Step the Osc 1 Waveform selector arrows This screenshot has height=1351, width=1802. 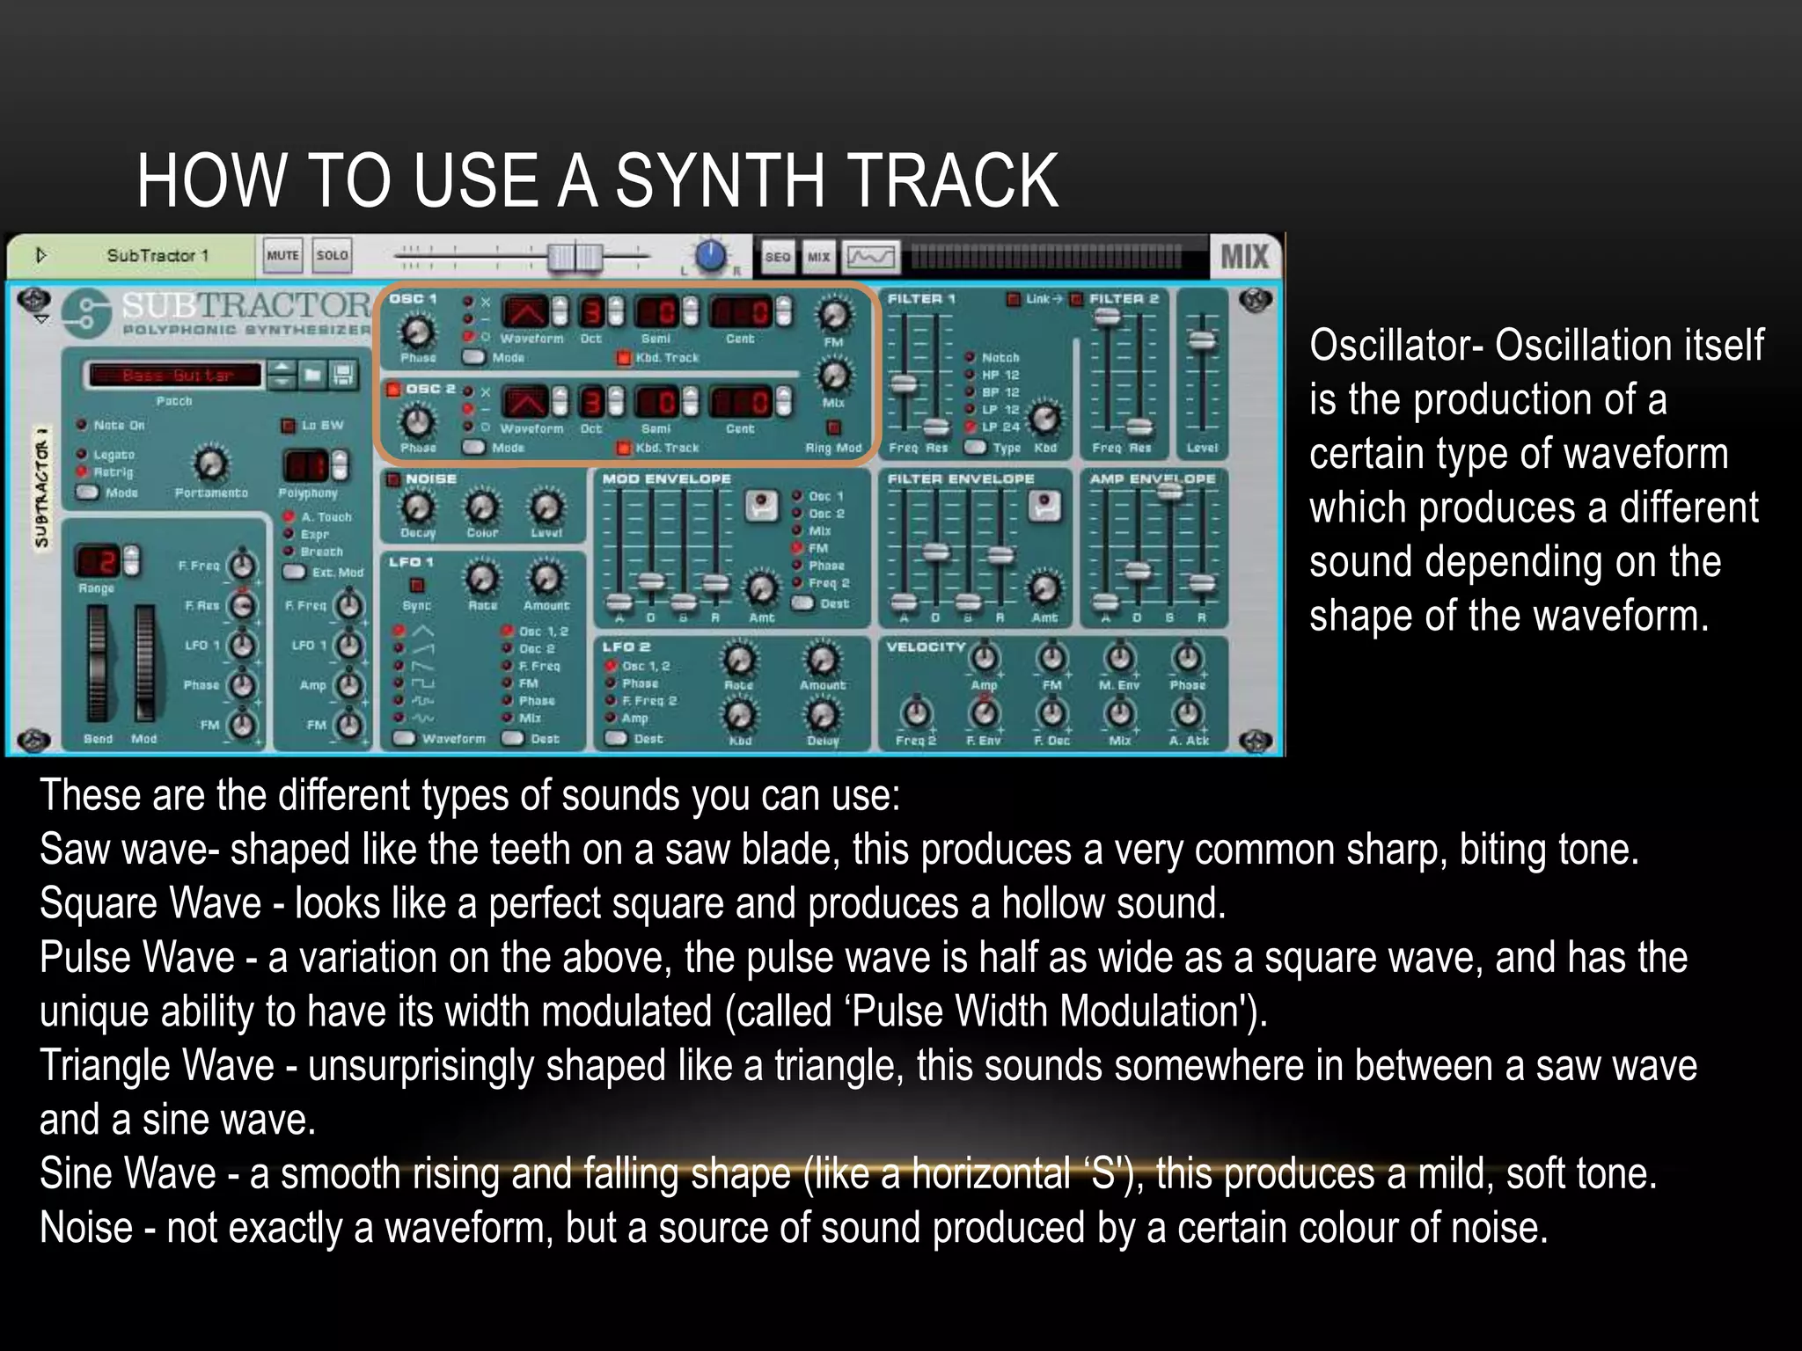point(560,311)
